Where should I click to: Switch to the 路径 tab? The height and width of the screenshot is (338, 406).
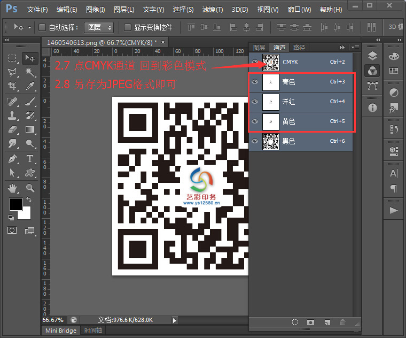pyautogui.click(x=299, y=48)
